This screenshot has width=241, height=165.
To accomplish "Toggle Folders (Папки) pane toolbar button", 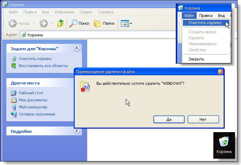I will click(104, 23).
